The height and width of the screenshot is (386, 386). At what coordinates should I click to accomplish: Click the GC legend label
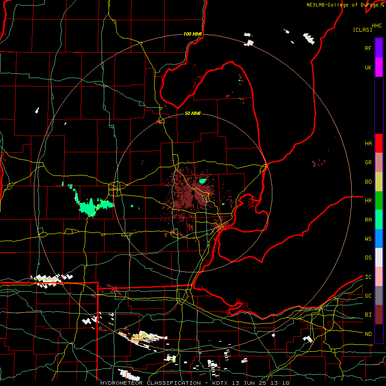click(368, 296)
